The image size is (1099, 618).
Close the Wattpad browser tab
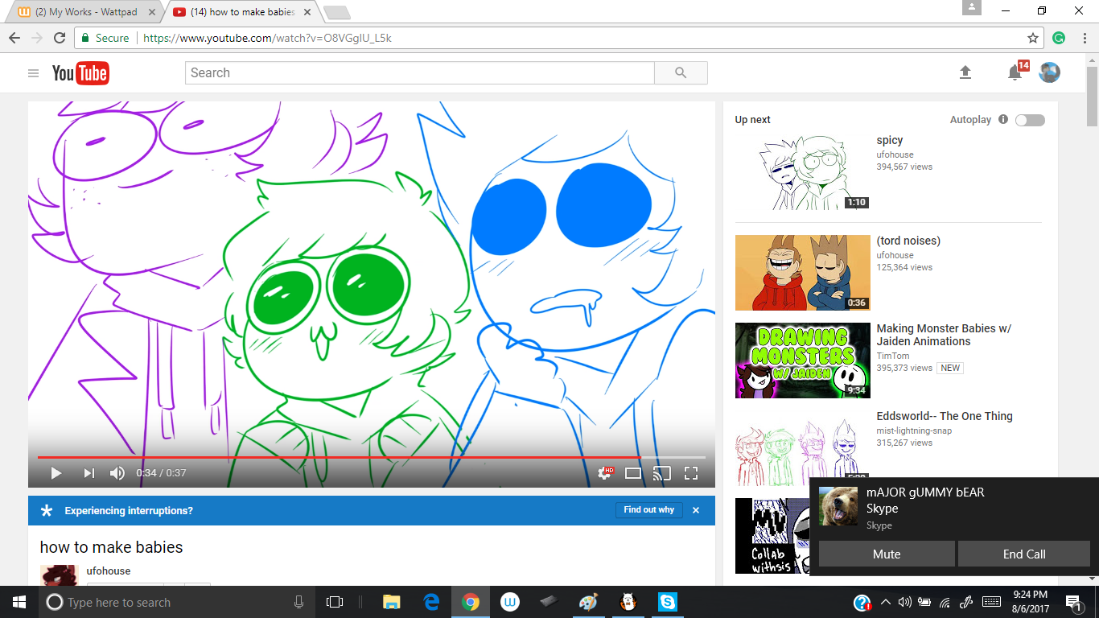[152, 12]
